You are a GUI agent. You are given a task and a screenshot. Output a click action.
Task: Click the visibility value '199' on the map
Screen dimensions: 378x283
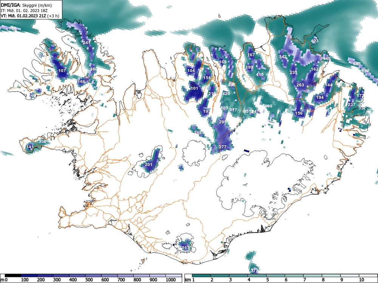[x=249, y=67]
